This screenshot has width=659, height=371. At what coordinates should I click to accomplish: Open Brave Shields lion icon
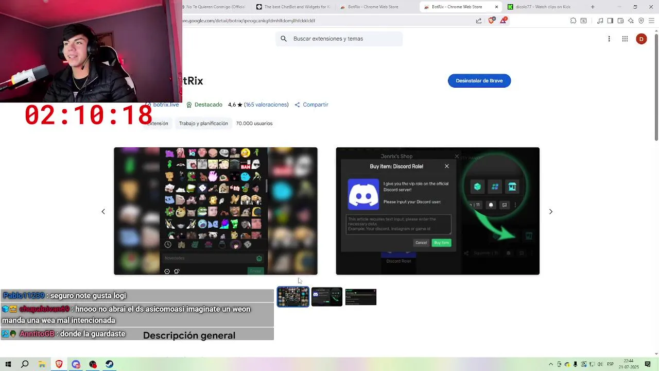tap(491, 21)
